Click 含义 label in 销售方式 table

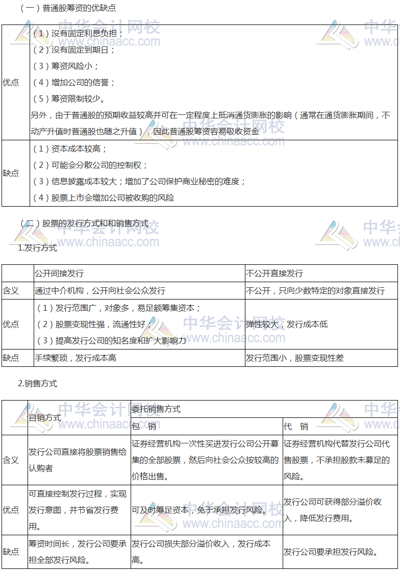[x=11, y=460]
